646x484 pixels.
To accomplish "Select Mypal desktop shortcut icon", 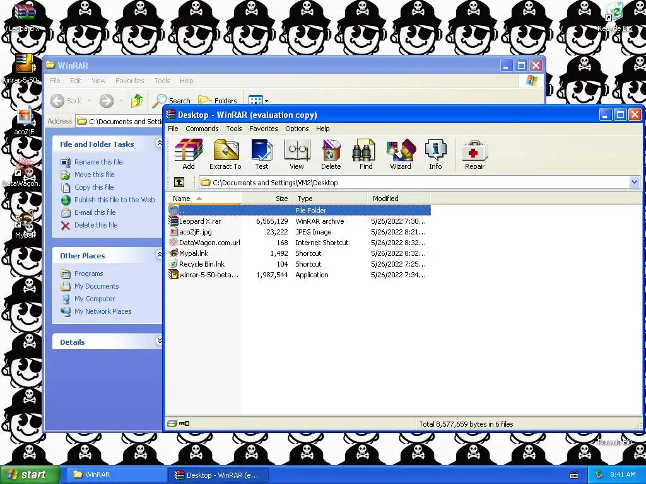I will [25, 224].
